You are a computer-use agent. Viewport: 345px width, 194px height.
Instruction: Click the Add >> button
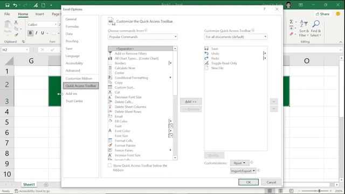coord(191,102)
